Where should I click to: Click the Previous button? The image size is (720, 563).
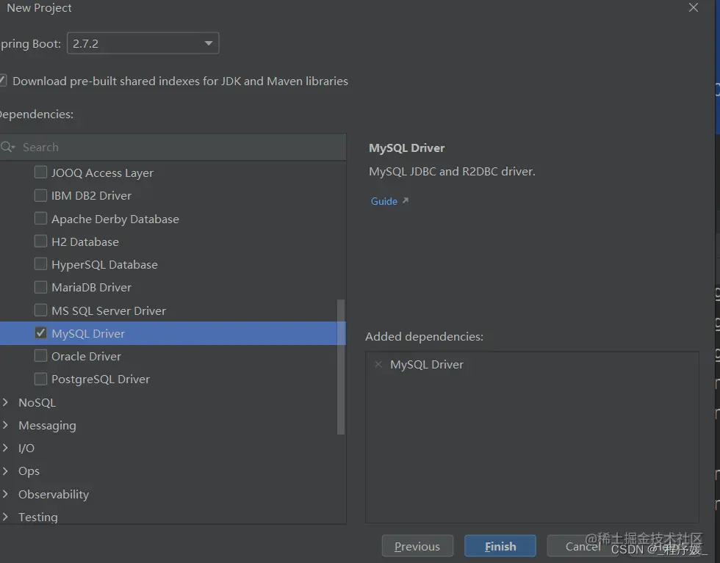coord(417,546)
